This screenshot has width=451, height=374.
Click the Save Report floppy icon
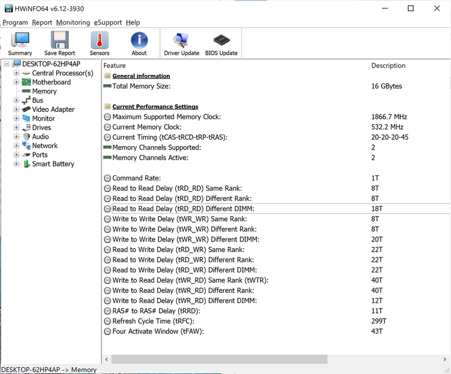click(x=60, y=40)
